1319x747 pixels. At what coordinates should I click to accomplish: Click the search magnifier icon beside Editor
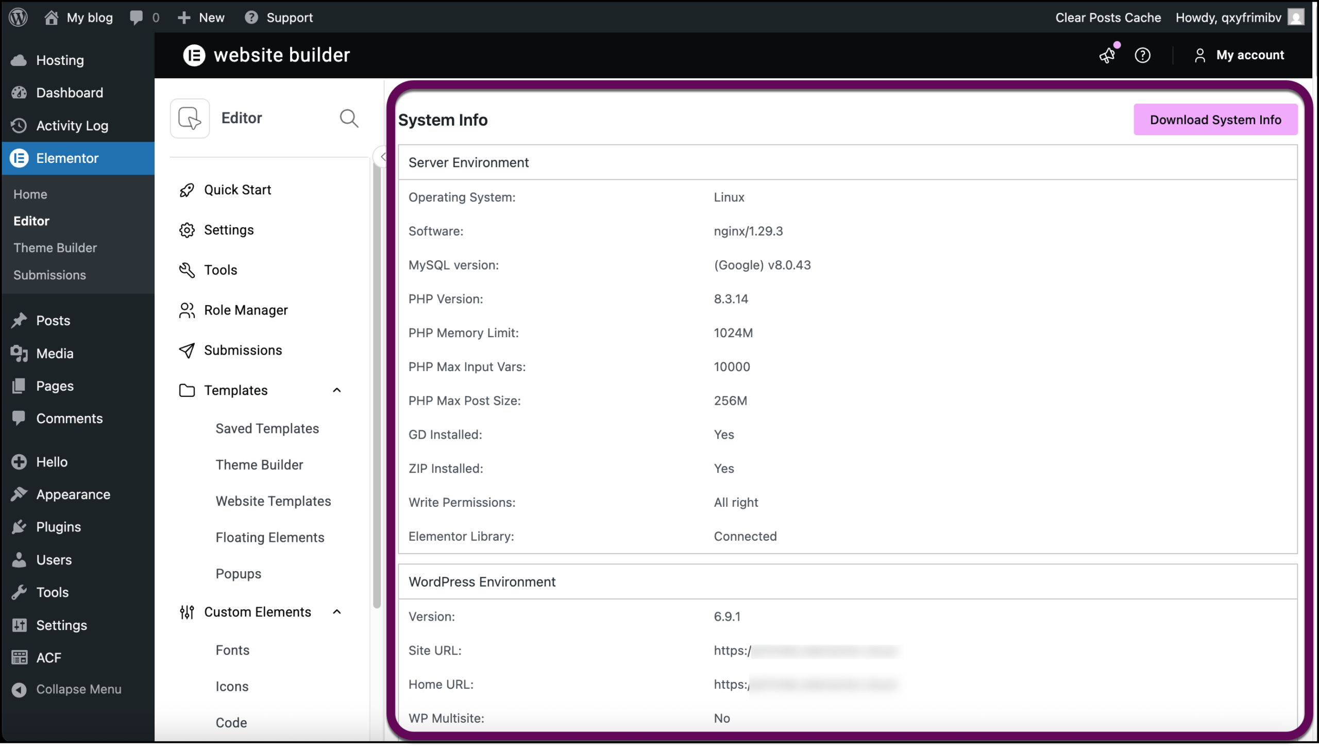click(x=349, y=118)
